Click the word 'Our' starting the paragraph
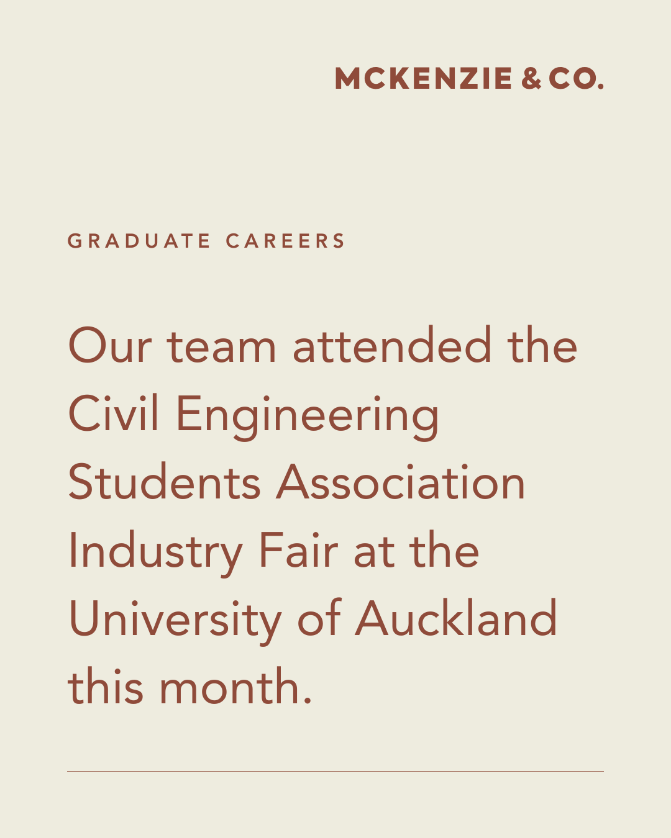 click(x=109, y=346)
